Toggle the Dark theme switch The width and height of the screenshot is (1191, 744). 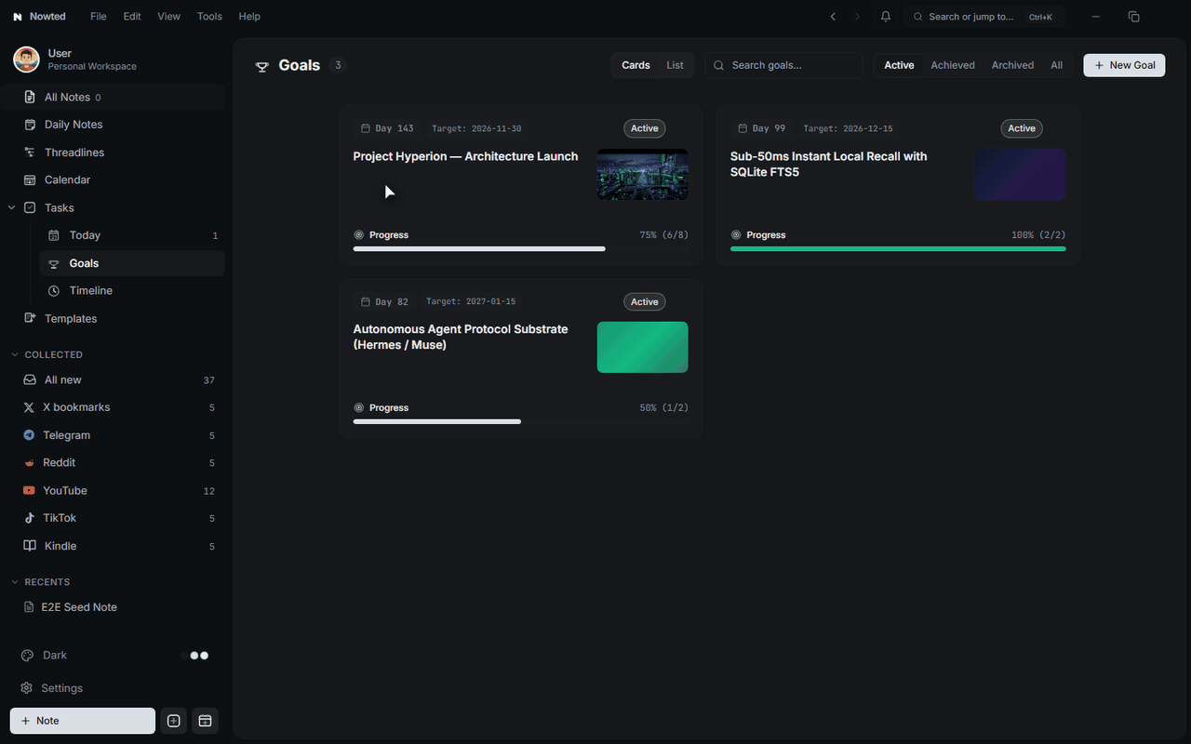click(195, 656)
